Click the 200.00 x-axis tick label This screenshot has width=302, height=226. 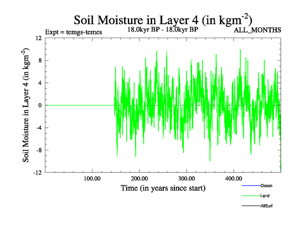click(x=139, y=178)
